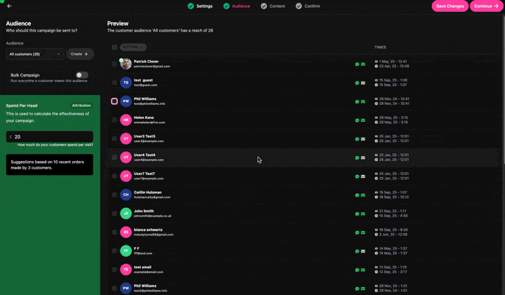
Task: Click the Create audience button
Action: pyautogui.click(x=80, y=54)
